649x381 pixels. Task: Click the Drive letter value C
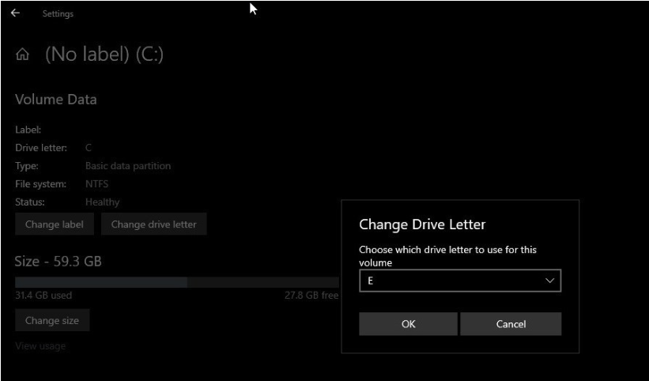pyautogui.click(x=89, y=148)
